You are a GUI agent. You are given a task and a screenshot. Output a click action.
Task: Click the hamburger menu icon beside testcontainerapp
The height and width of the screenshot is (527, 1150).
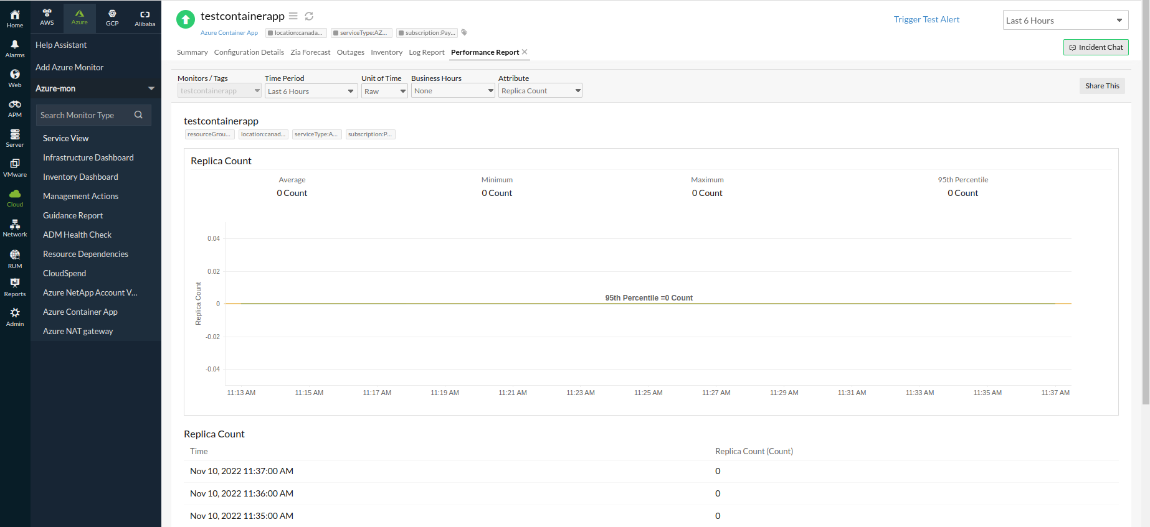tap(293, 16)
